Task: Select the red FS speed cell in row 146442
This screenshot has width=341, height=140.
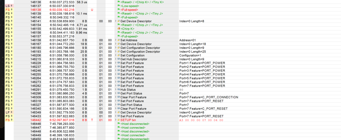Action: pos(9,120)
